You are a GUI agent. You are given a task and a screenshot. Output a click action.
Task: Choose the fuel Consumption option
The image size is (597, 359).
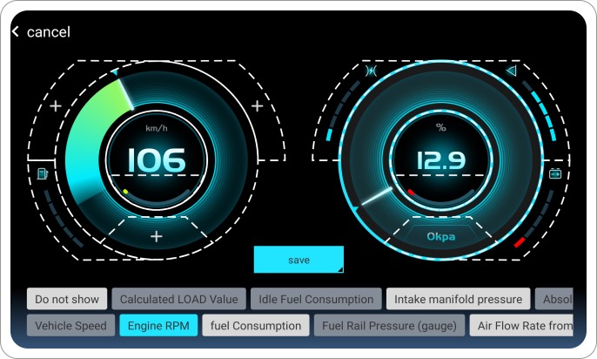[256, 326]
